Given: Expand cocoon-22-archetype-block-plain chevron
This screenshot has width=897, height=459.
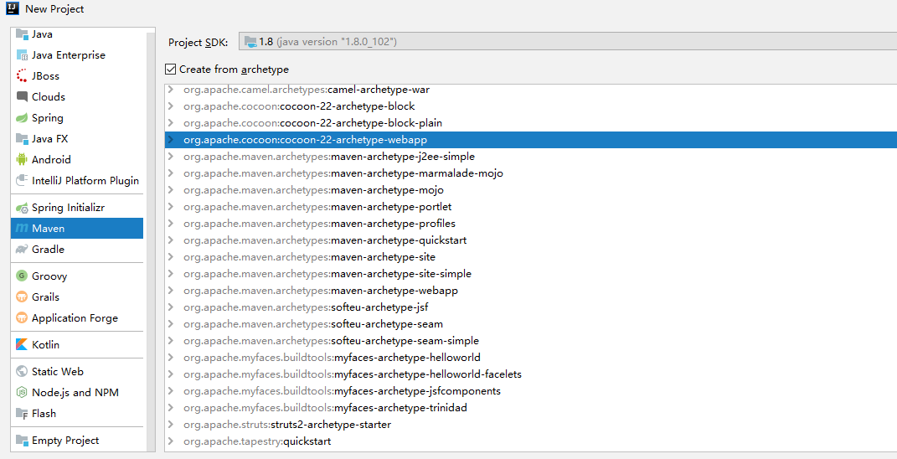Looking at the screenshot, I should [171, 123].
